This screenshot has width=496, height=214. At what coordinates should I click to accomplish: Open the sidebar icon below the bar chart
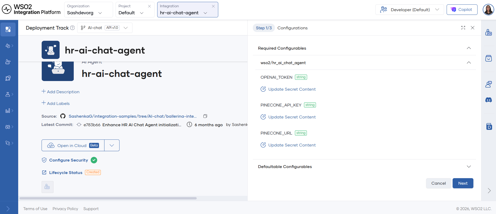8,127
